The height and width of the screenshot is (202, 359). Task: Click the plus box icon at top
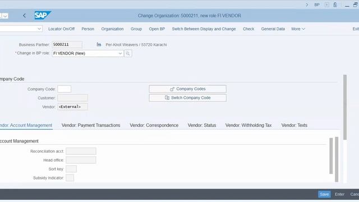pyautogui.click(x=326, y=5)
